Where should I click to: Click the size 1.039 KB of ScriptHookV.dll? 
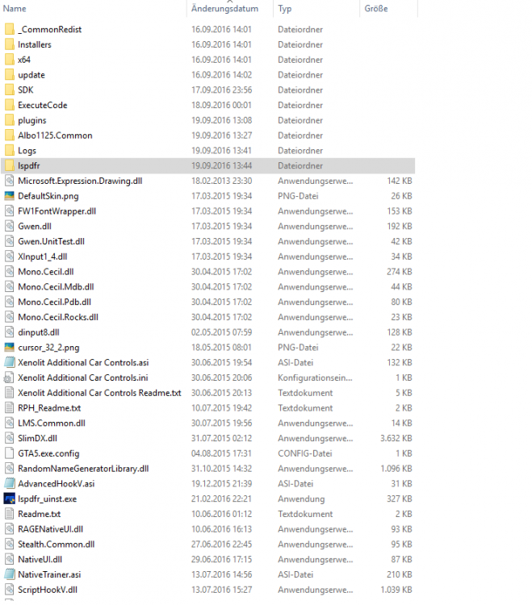pos(396,590)
